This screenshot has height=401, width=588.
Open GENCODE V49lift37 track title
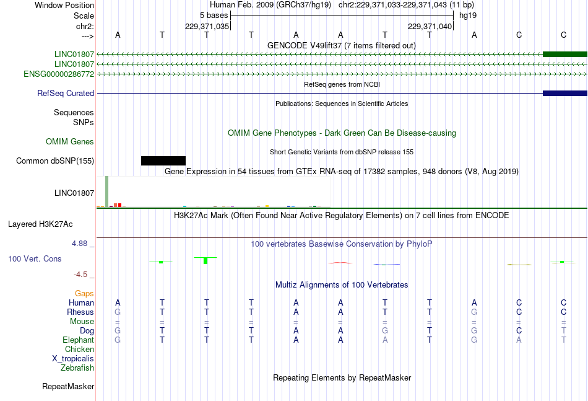click(341, 45)
